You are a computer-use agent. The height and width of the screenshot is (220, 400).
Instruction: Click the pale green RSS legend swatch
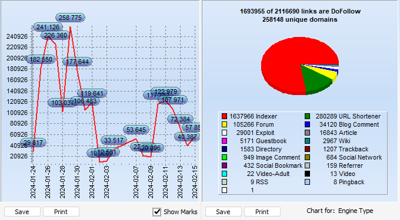coord(224,182)
